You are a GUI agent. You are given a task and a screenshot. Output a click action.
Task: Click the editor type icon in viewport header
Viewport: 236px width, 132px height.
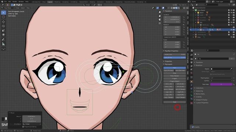click(x=3, y=5)
